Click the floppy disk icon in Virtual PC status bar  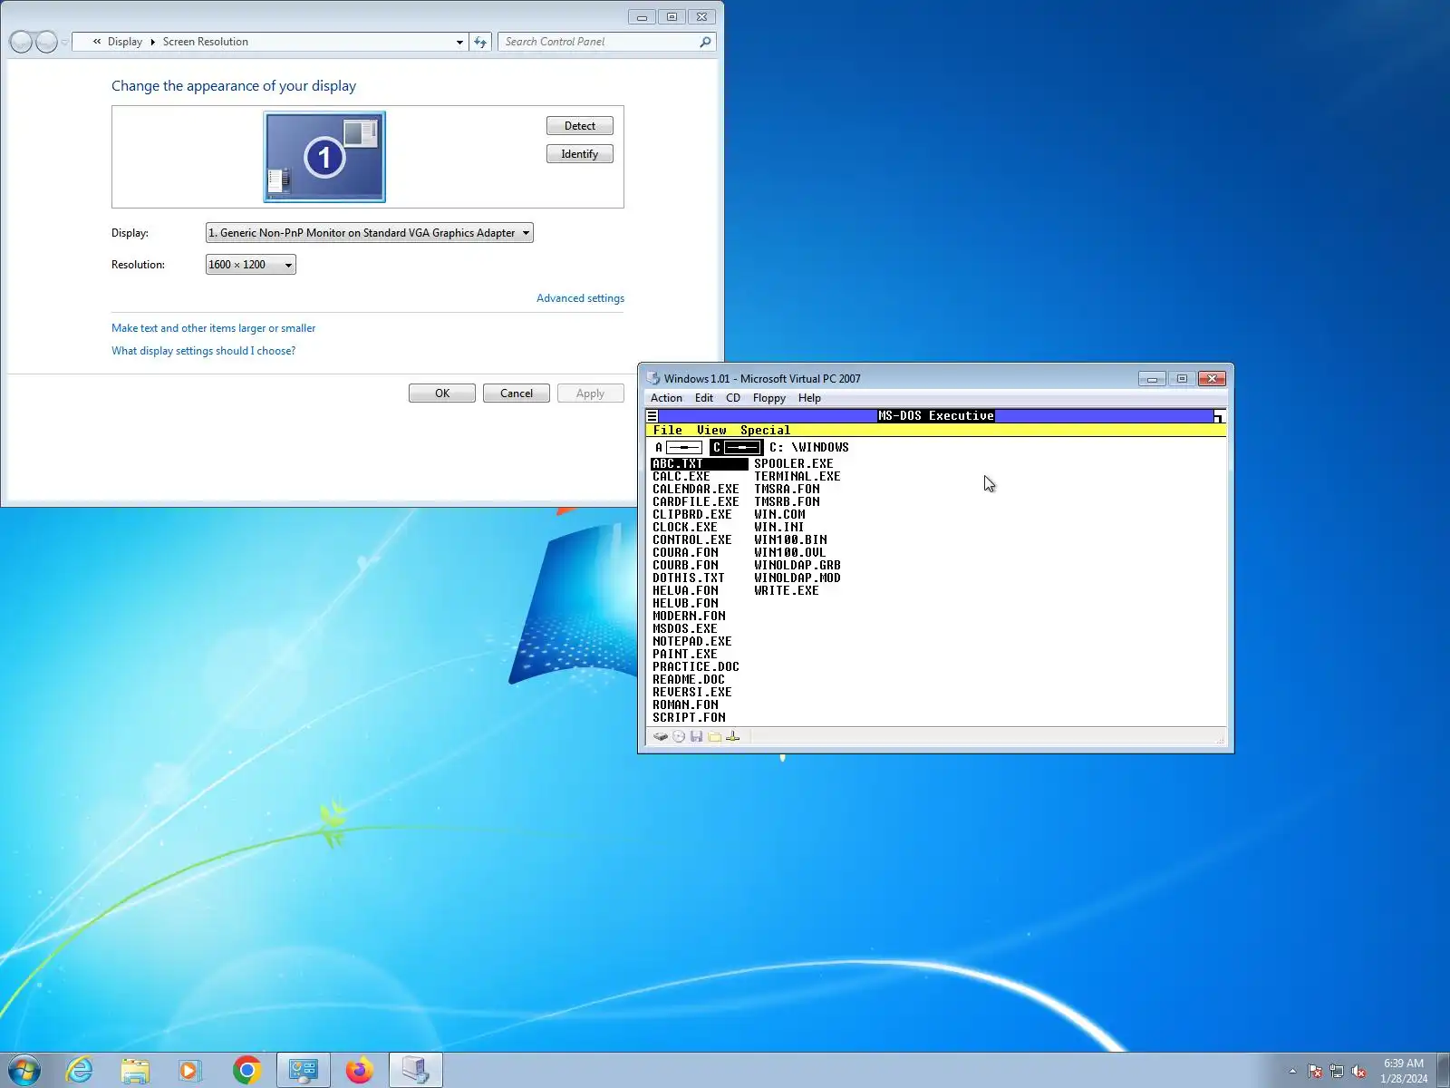pos(696,736)
